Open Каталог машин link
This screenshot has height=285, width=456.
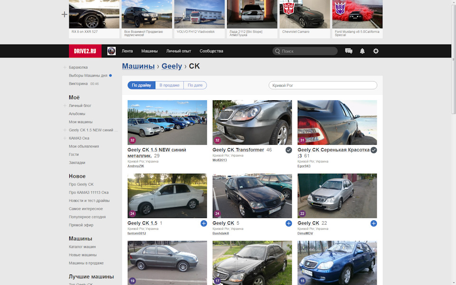point(82,247)
